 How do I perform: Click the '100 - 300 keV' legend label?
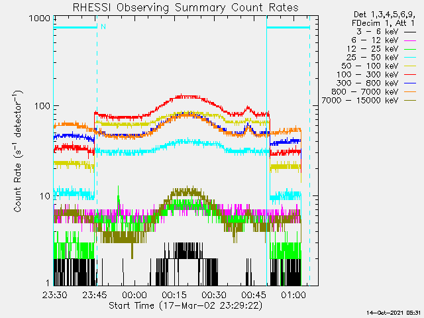coord(368,75)
